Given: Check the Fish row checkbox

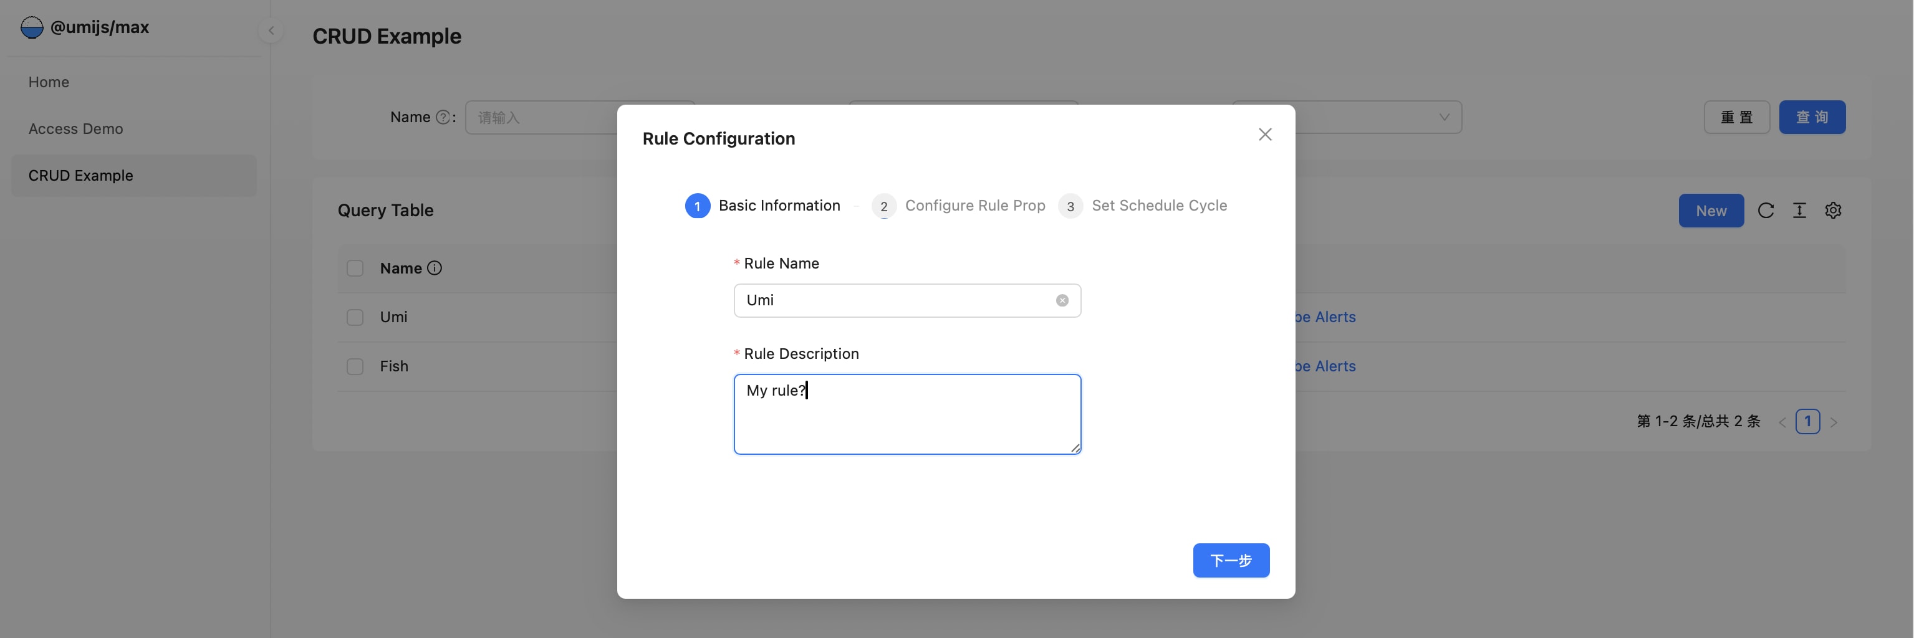Looking at the screenshot, I should coord(355,366).
